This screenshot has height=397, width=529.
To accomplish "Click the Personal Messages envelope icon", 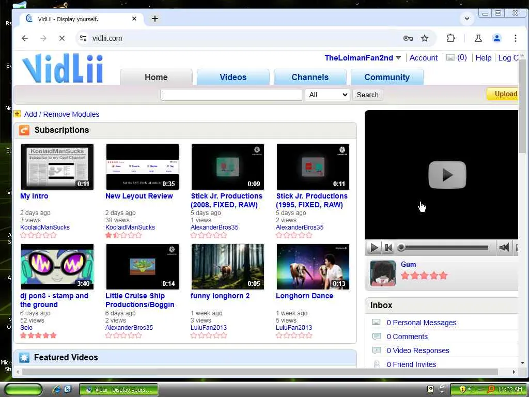I will pos(376,323).
